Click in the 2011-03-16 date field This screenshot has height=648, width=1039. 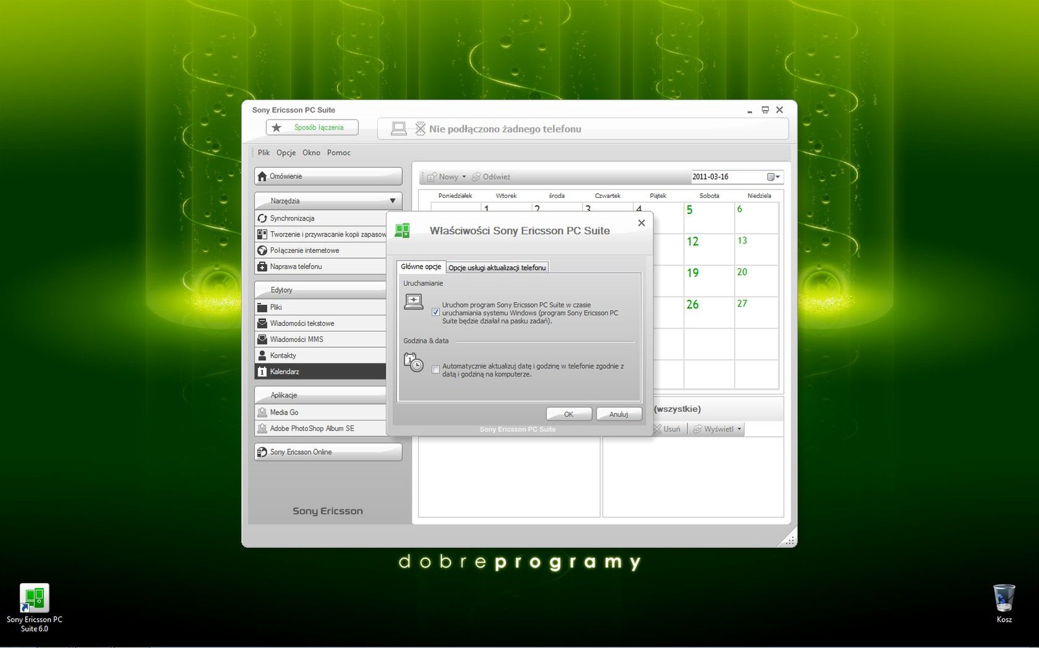tap(727, 177)
